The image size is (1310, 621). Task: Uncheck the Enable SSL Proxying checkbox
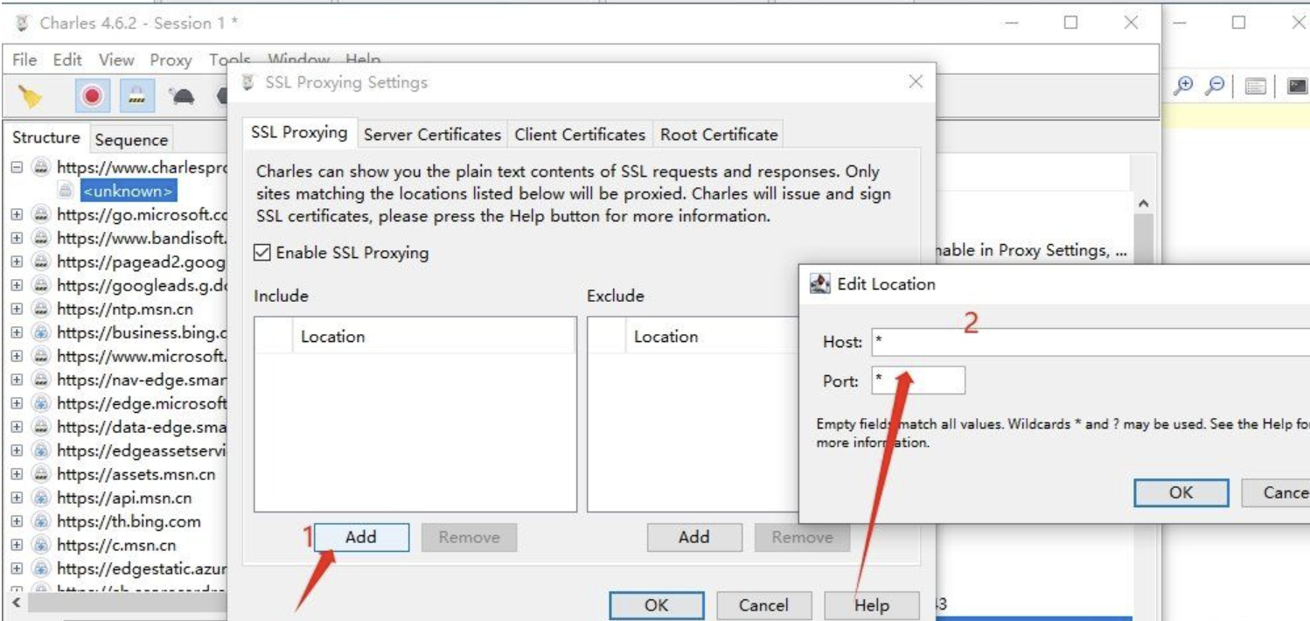pyautogui.click(x=262, y=253)
